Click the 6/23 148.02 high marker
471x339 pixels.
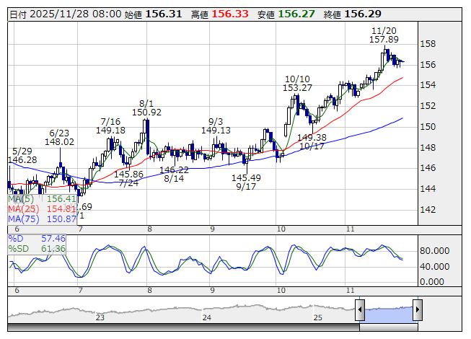click(59, 138)
